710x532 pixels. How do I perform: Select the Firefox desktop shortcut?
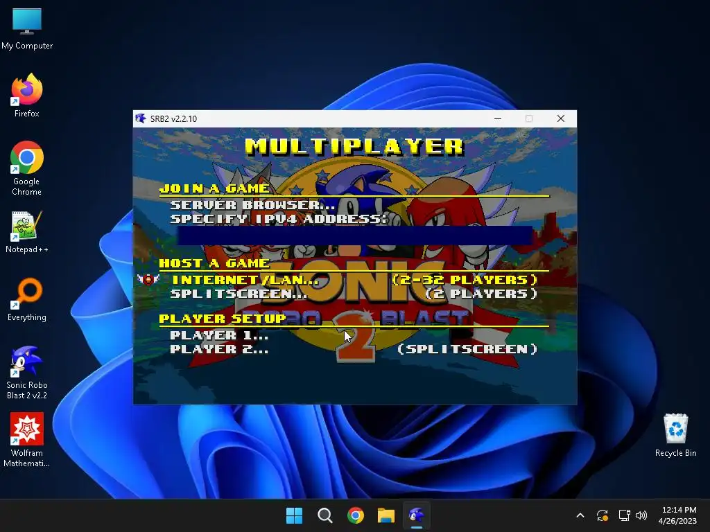27,96
